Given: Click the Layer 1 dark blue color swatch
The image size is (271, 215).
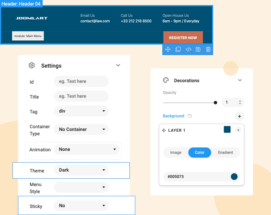Looking at the screenshot, I should [x=227, y=129].
